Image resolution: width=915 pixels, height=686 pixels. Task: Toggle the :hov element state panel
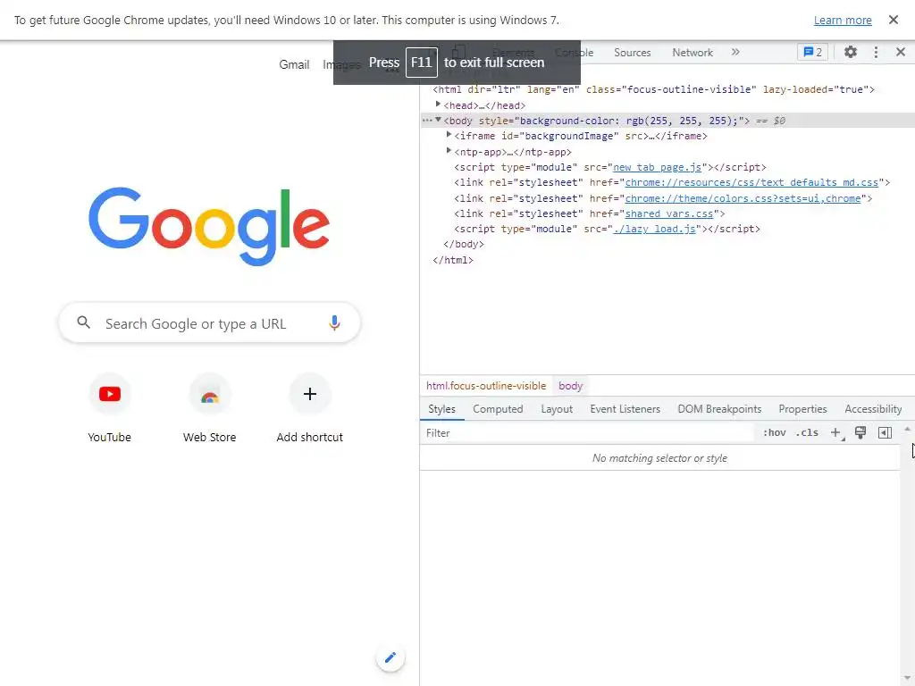[775, 433]
